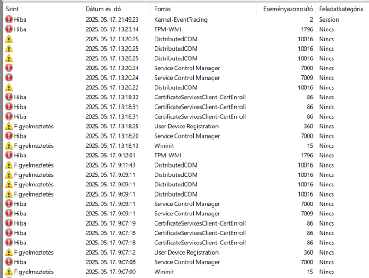Click the date 2025. 05. 17. 9:07:19
The image size is (369, 278).
pos(111,223)
